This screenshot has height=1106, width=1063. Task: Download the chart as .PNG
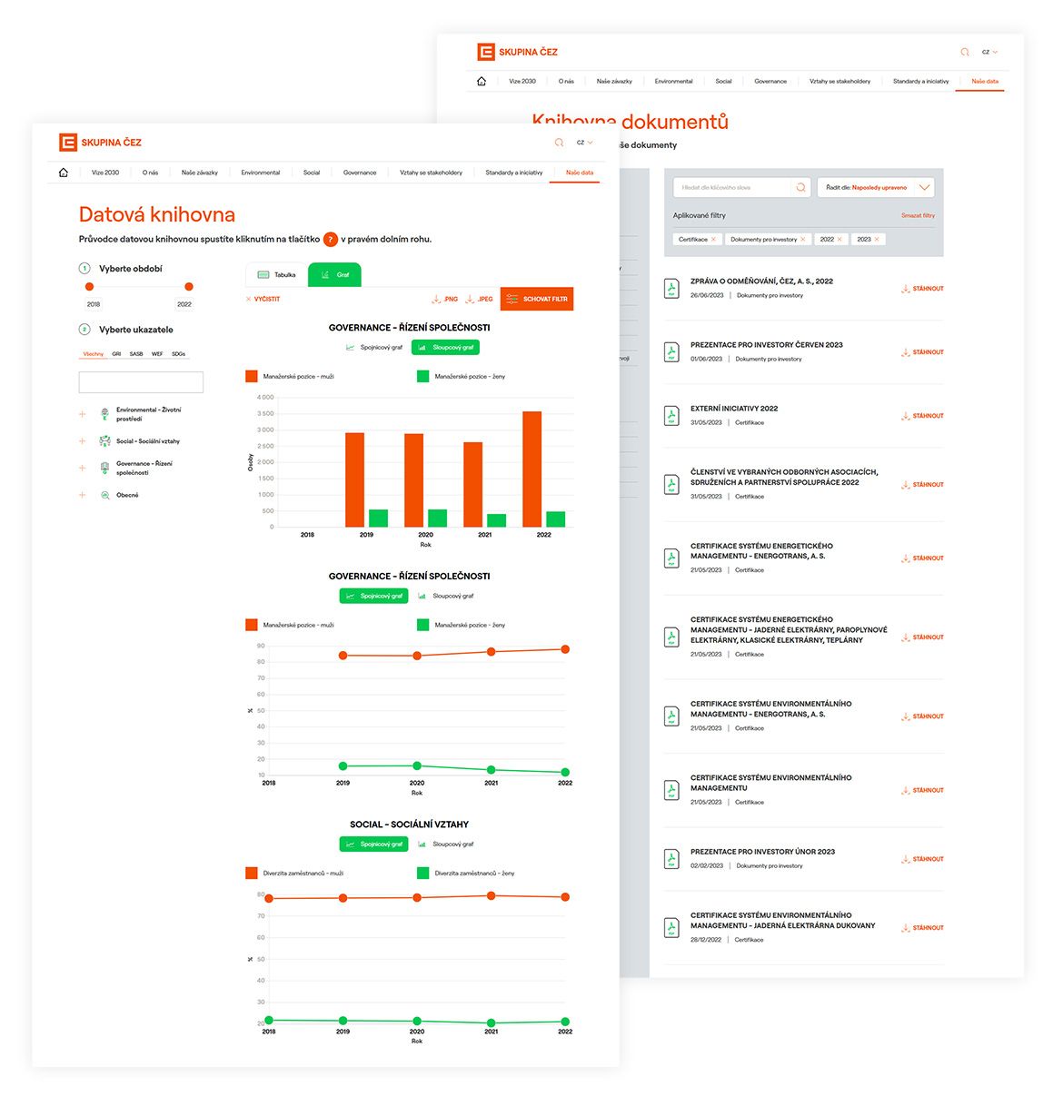point(445,299)
